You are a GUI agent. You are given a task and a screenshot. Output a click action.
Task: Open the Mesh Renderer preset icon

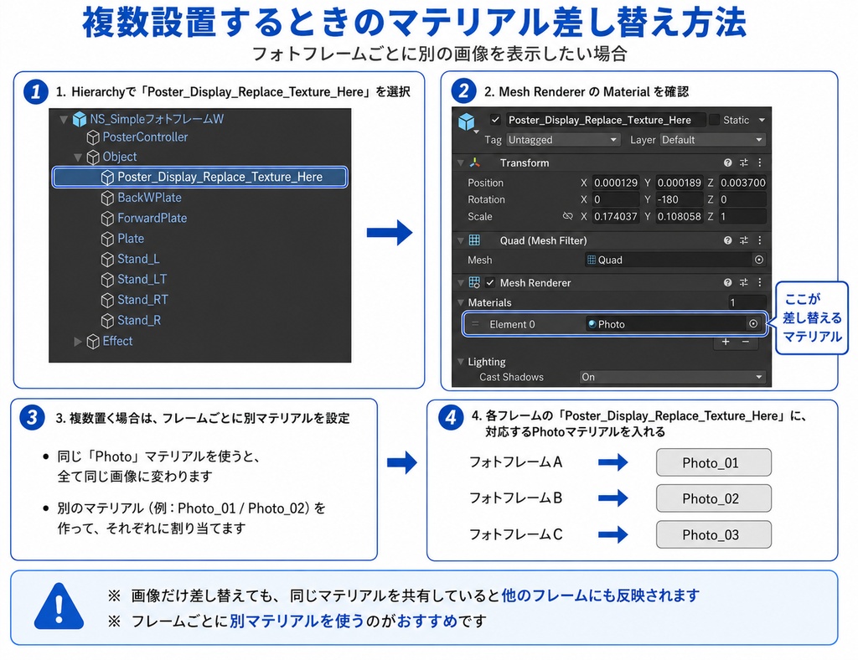coord(744,283)
